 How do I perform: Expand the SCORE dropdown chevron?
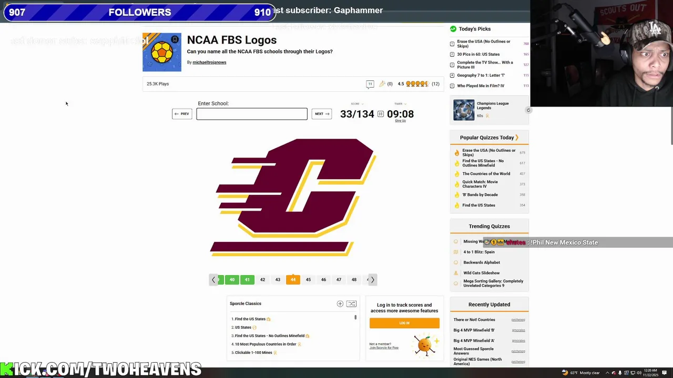tap(363, 104)
